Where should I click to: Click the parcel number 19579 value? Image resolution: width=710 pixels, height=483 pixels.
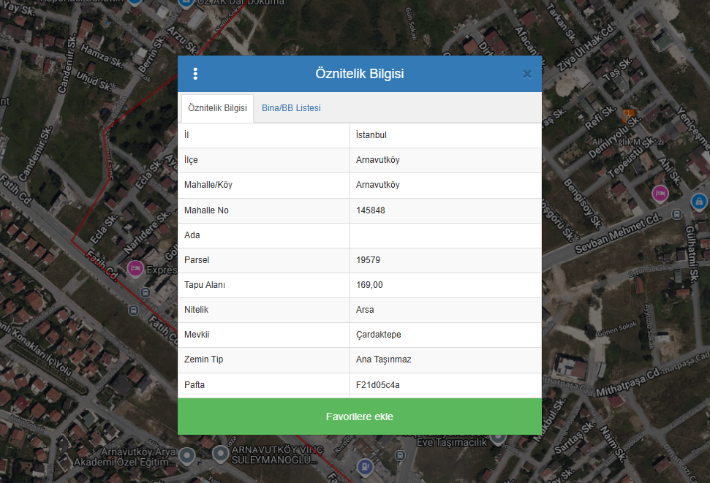368,260
